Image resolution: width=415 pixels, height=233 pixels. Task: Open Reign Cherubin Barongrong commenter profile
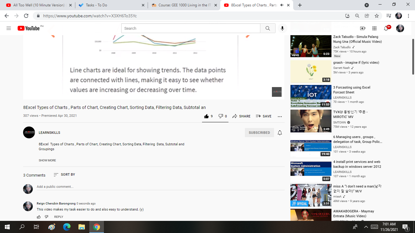pos(56,203)
